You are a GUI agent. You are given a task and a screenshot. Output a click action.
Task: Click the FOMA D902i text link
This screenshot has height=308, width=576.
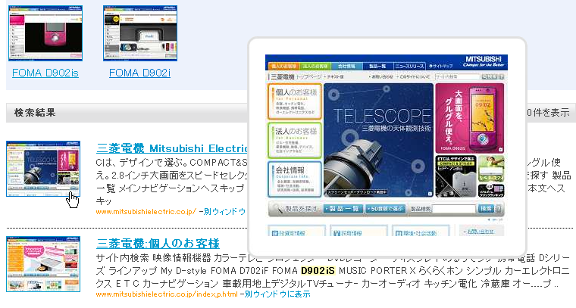tap(139, 73)
